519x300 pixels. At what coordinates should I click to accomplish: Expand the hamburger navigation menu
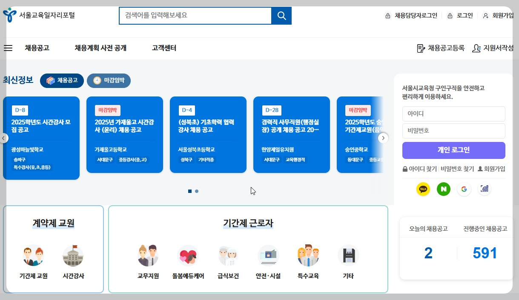[x=8, y=48]
